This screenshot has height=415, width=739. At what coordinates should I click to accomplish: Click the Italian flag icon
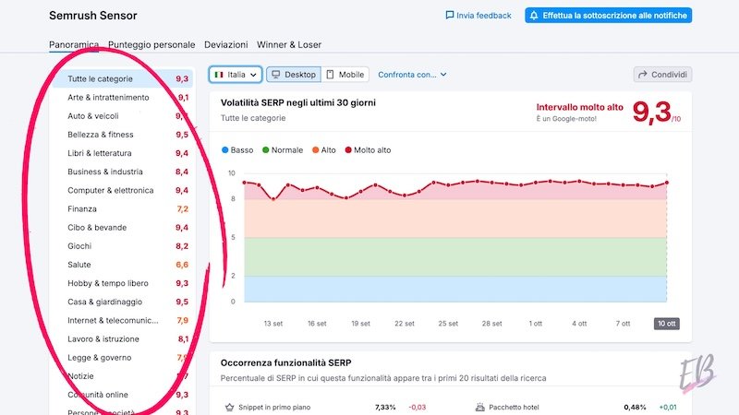(219, 75)
